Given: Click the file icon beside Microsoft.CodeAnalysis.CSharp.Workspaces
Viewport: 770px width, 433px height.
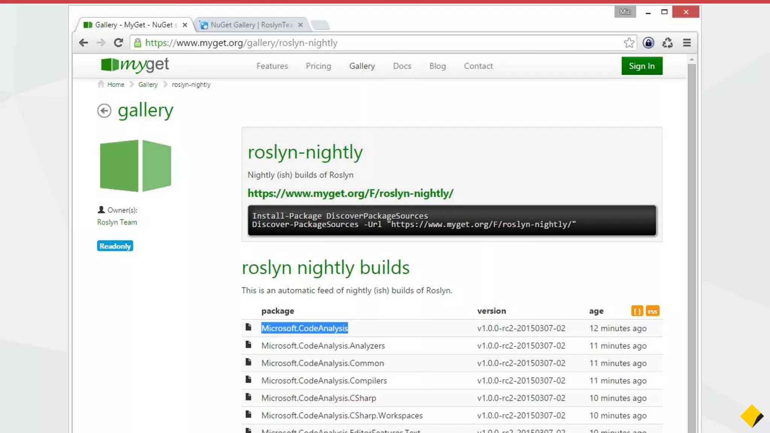Looking at the screenshot, I should pos(248,414).
